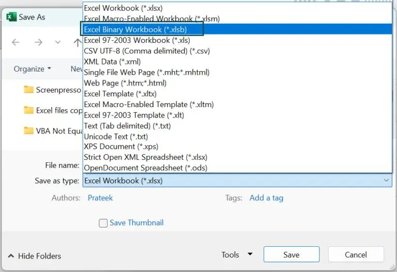The height and width of the screenshot is (272, 397).
Task: Choose Excel Macro-Enabled Workbook (*.xlsm)
Action: click(237, 19)
